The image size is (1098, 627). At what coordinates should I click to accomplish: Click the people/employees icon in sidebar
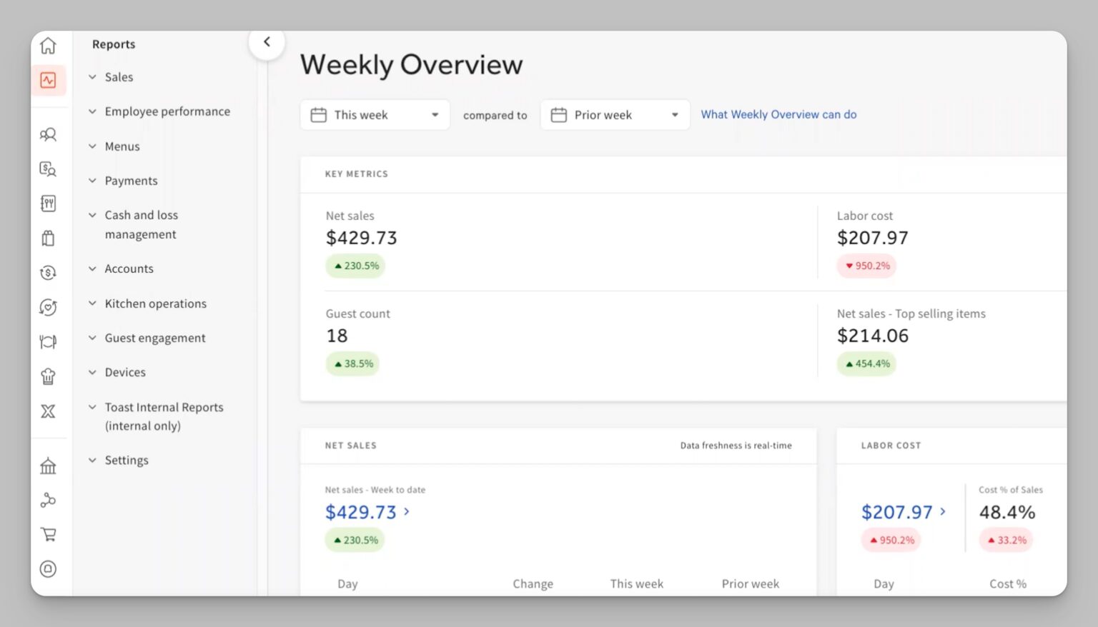coord(48,134)
